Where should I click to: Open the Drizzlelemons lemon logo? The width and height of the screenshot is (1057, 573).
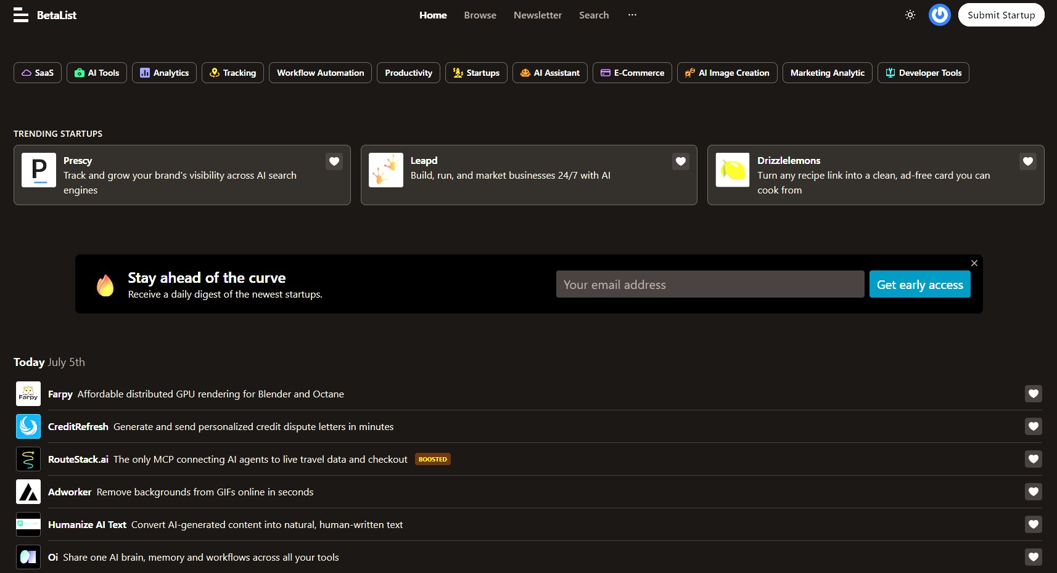733,170
